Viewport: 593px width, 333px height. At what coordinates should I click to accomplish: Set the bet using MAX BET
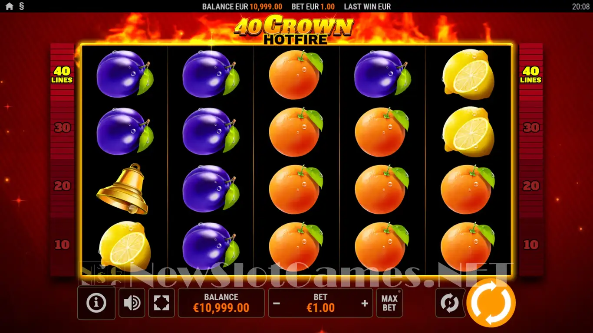(389, 303)
